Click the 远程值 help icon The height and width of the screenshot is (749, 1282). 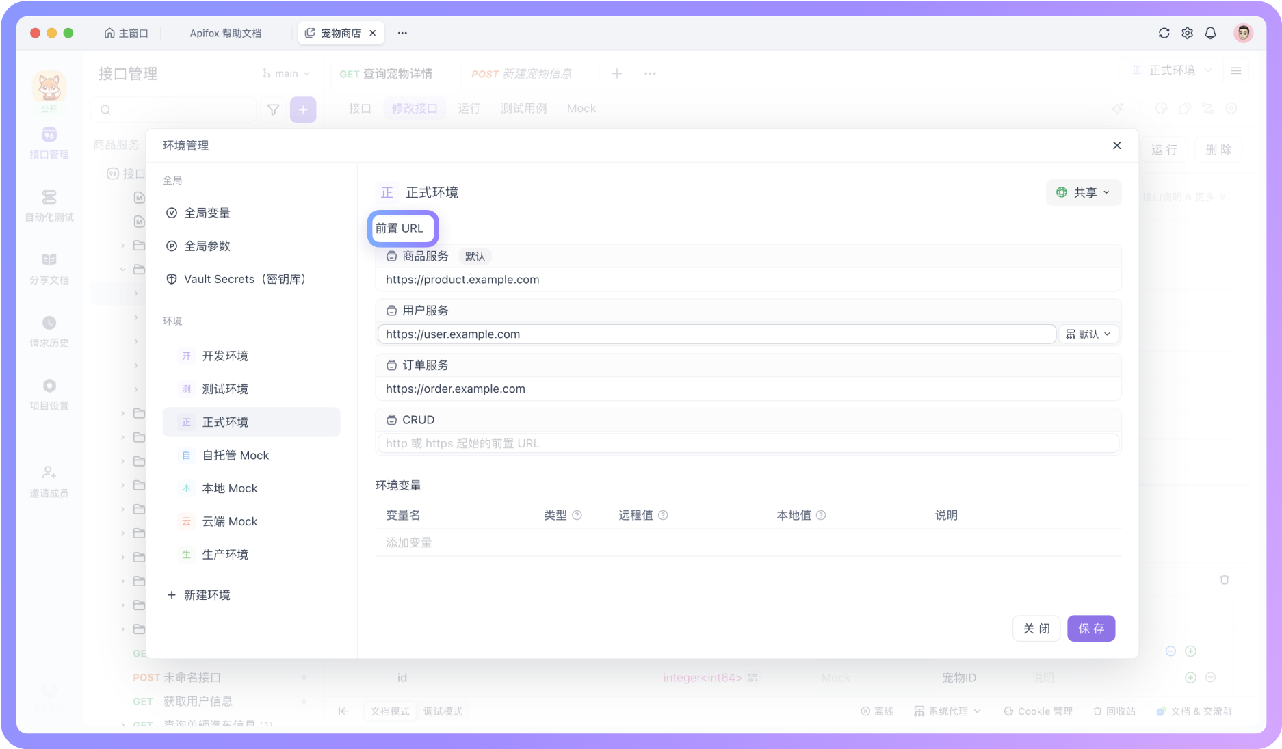663,515
